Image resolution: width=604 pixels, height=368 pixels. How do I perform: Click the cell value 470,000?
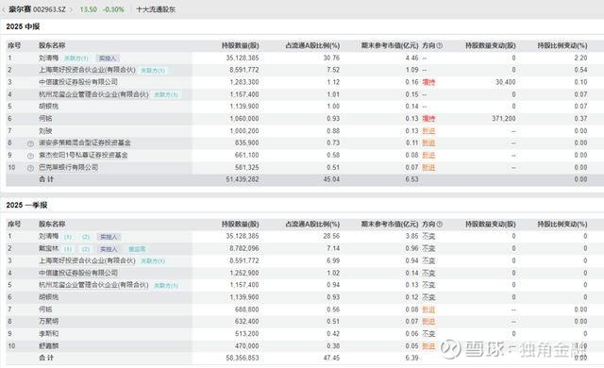click(x=247, y=346)
